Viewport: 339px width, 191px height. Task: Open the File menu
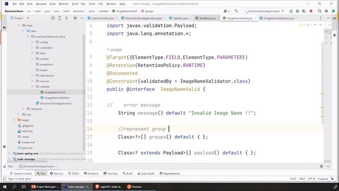click(14, 4)
